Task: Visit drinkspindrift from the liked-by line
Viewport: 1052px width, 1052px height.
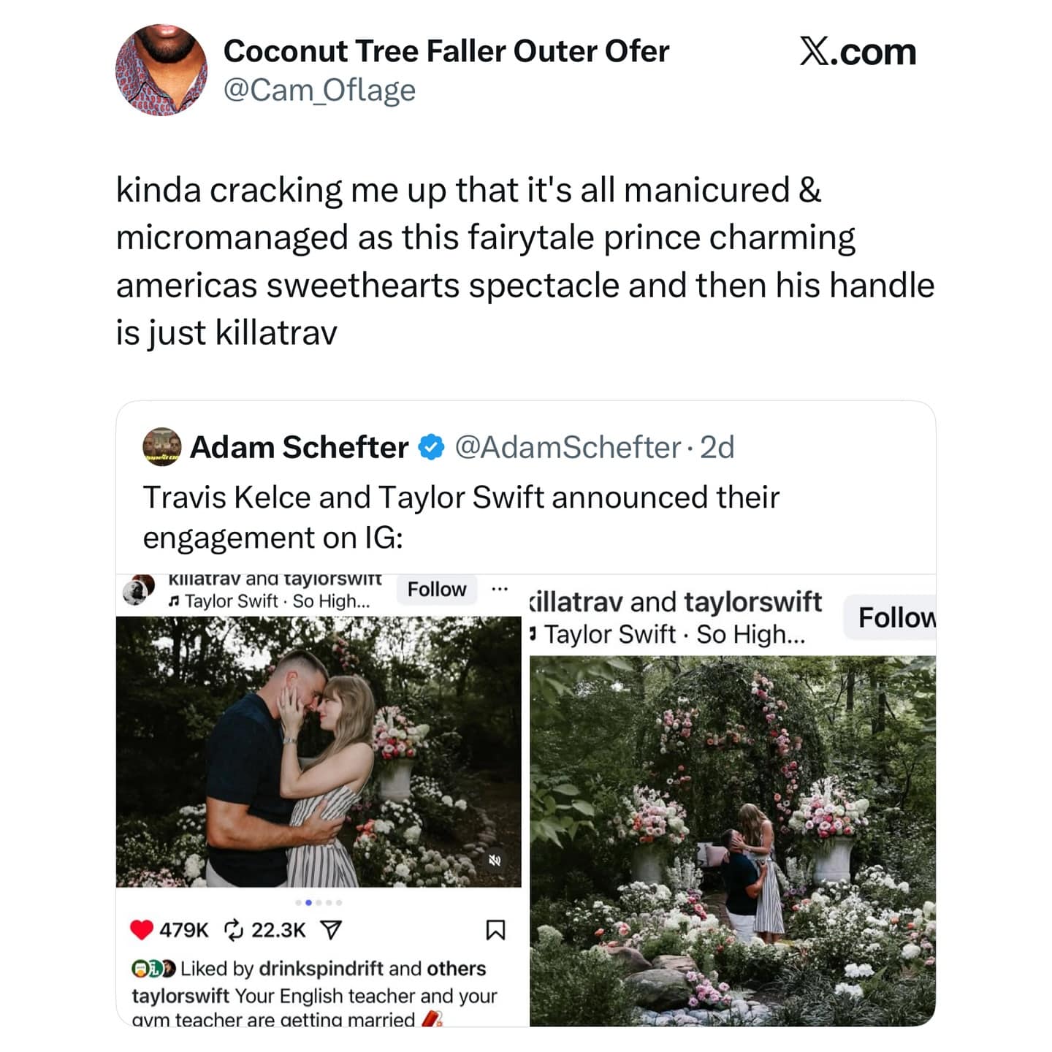Action: coord(321,968)
